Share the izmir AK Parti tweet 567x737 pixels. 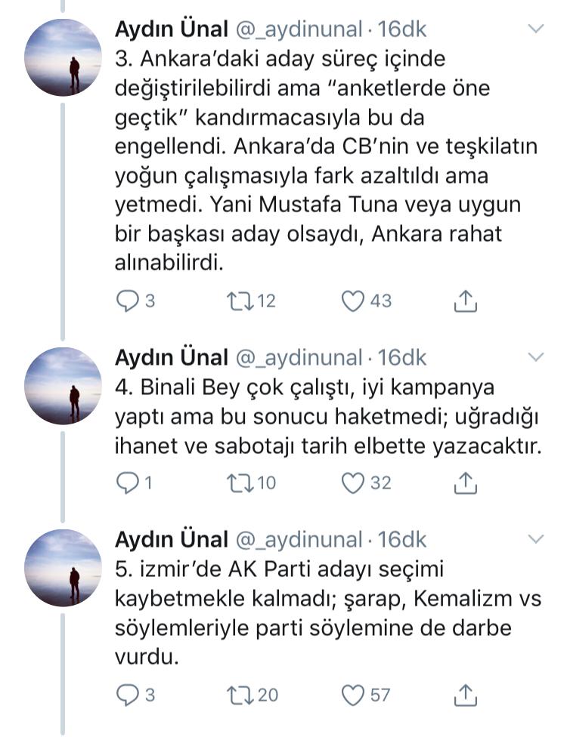click(x=466, y=694)
